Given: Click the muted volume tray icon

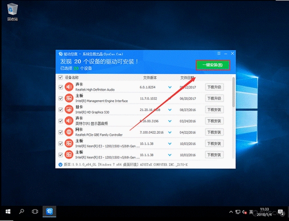Looking at the screenshot, I should (x=245, y=212).
